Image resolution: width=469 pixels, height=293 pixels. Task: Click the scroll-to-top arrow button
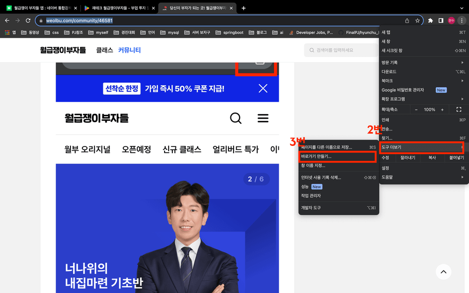tap(443, 272)
